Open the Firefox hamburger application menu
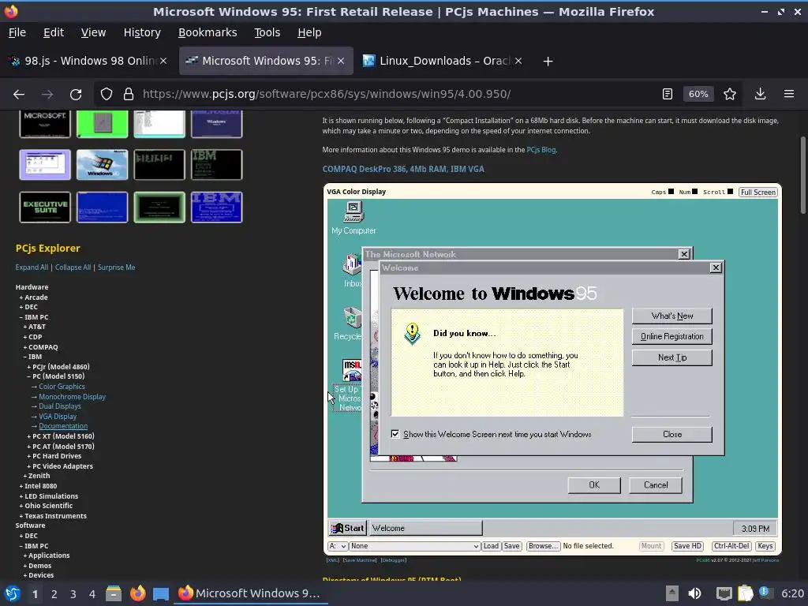Screen dimensions: 808x606 [x=789, y=94]
